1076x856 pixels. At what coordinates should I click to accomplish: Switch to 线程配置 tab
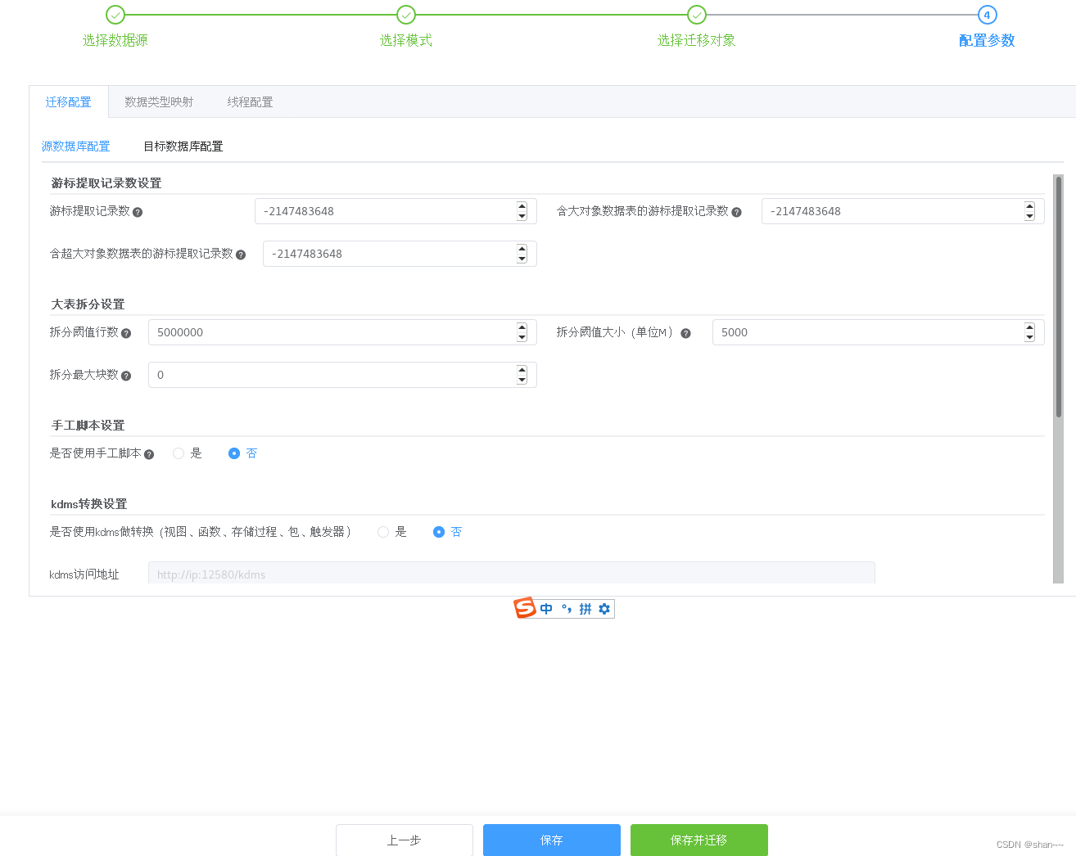tap(250, 102)
